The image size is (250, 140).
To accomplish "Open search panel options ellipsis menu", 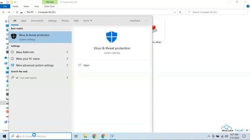I will point(146,21).
